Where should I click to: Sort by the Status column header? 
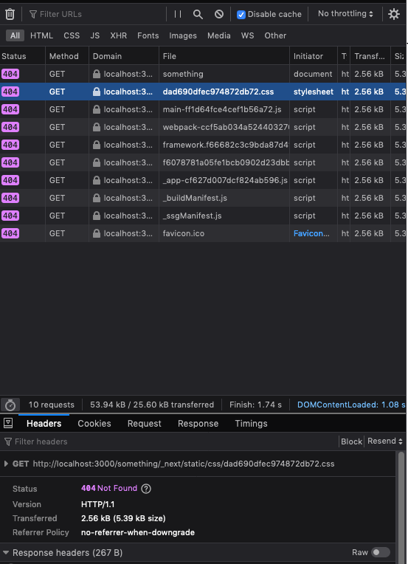point(22,56)
